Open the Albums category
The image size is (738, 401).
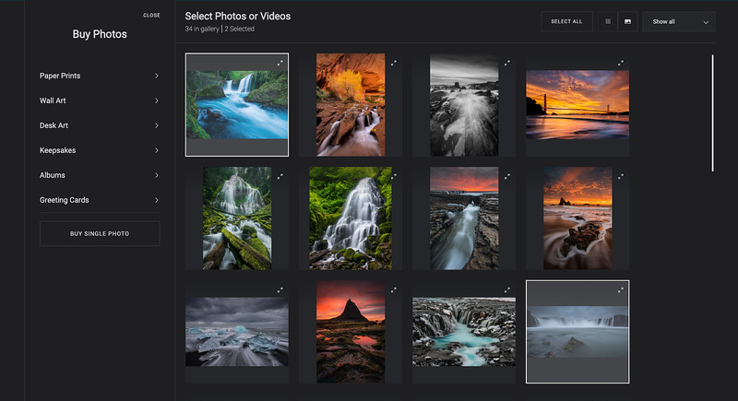(100, 175)
